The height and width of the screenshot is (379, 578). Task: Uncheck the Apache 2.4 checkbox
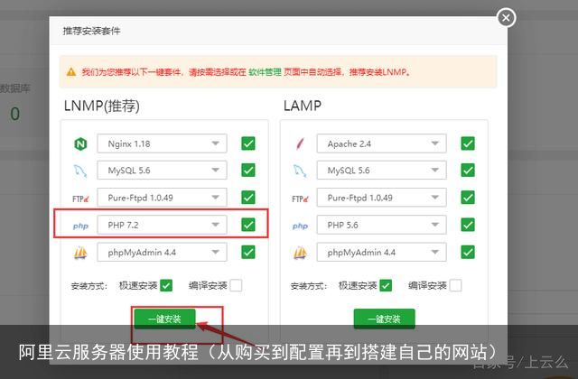point(468,143)
